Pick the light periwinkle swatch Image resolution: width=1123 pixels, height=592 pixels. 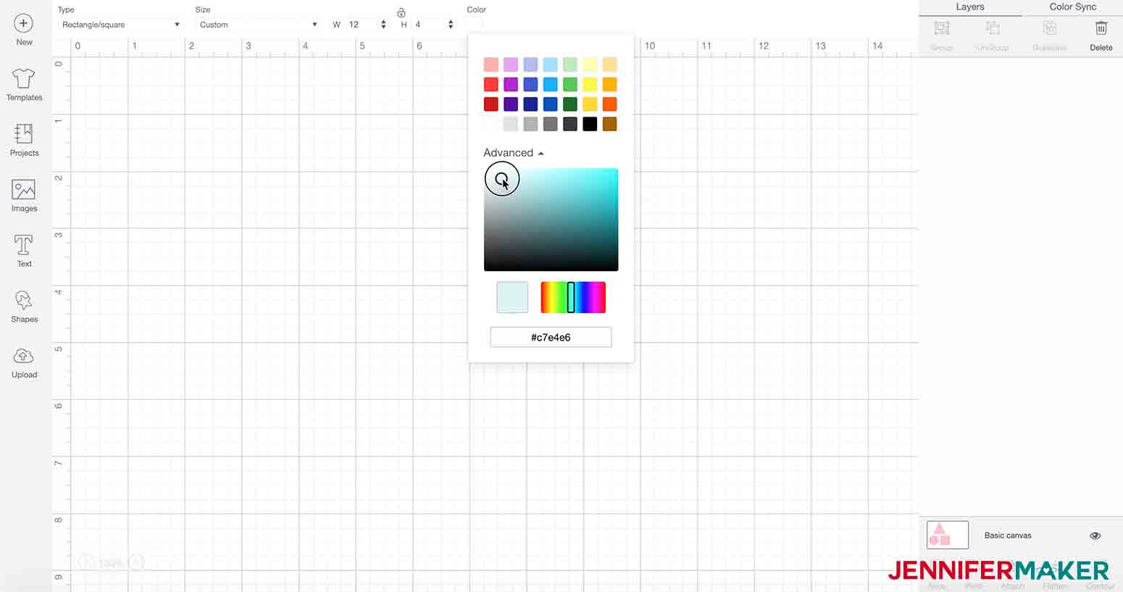(530, 64)
